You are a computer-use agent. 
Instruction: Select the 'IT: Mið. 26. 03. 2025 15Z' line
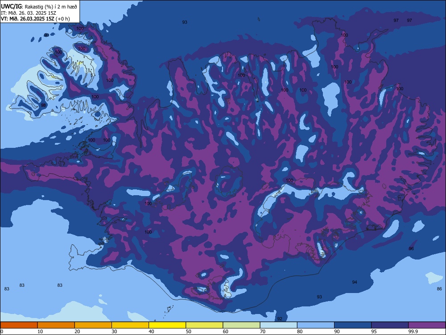[x=29, y=13]
